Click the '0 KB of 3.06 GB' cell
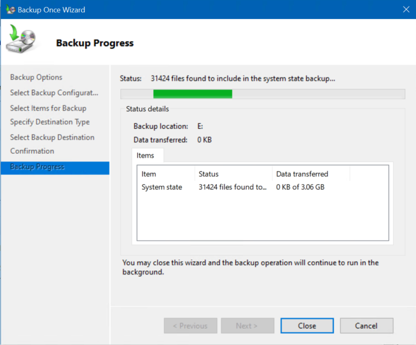The image size is (416, 345). point(300,187)
